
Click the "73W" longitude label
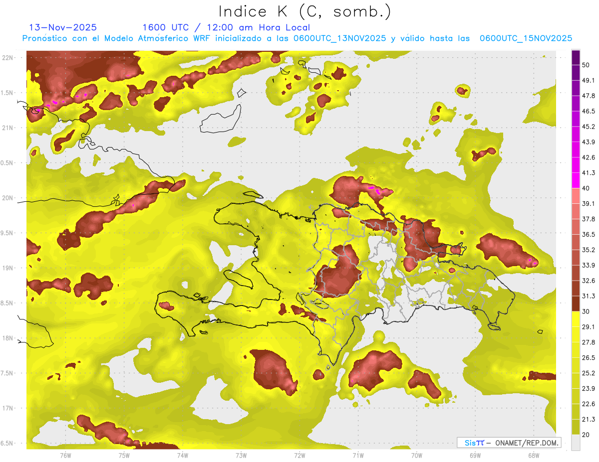point(241,455)
